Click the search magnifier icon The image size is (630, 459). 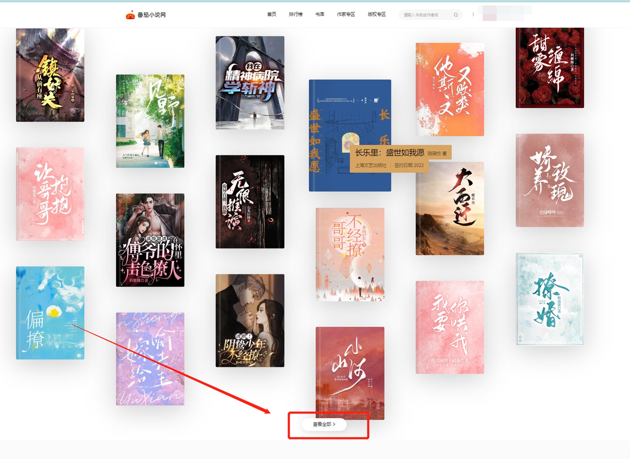(456, 15)
